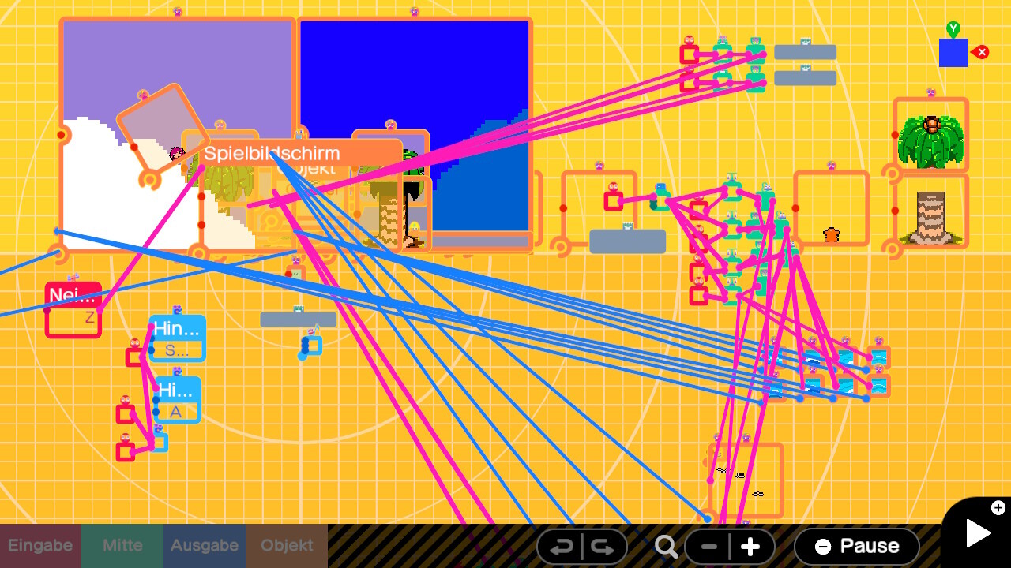
Task: Zoom in with the plus button
Action: click(x=751, y=547)
